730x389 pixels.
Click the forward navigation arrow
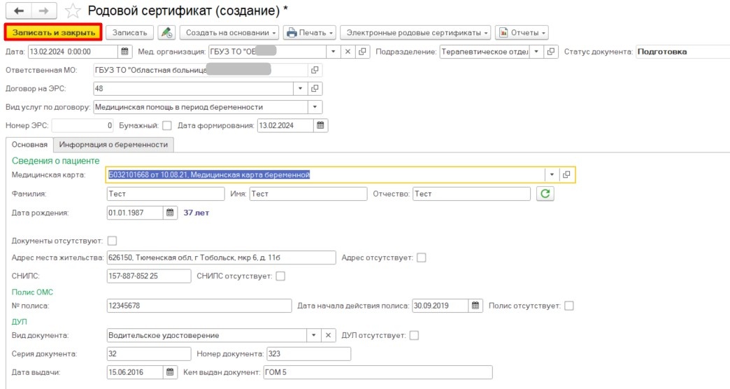(43, 10)
